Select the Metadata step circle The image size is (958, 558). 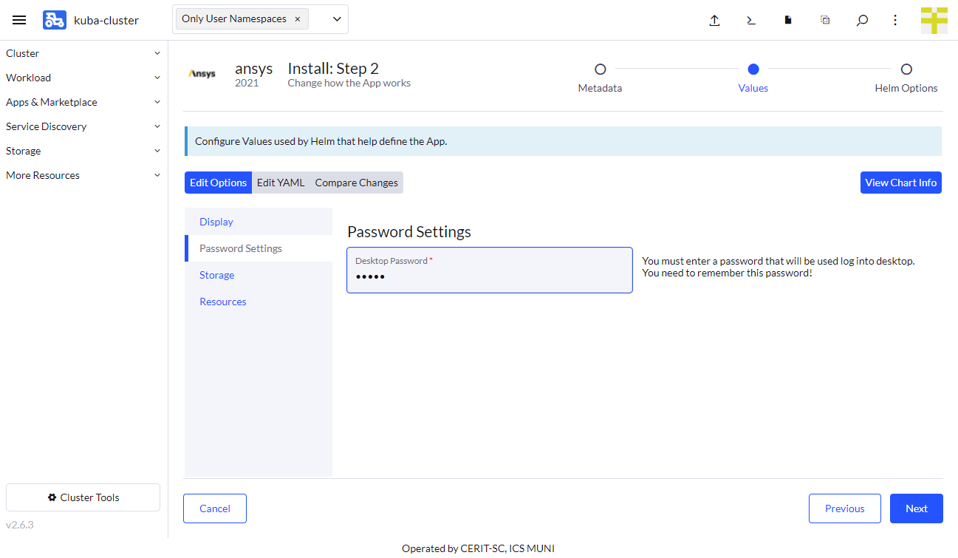600,68
